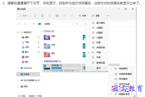Collapse the 设备和驱动器 (2) group

point(42,61)
